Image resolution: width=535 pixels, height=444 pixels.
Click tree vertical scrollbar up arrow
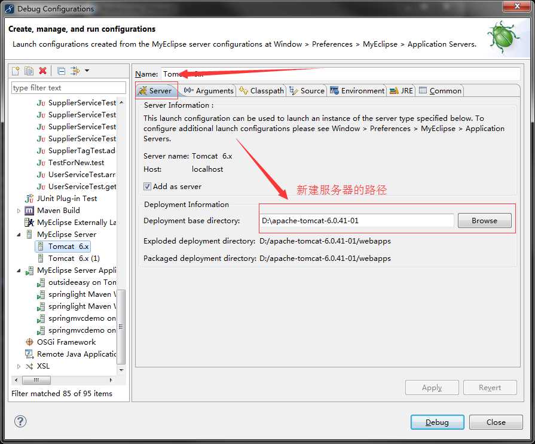coord(121,102)
